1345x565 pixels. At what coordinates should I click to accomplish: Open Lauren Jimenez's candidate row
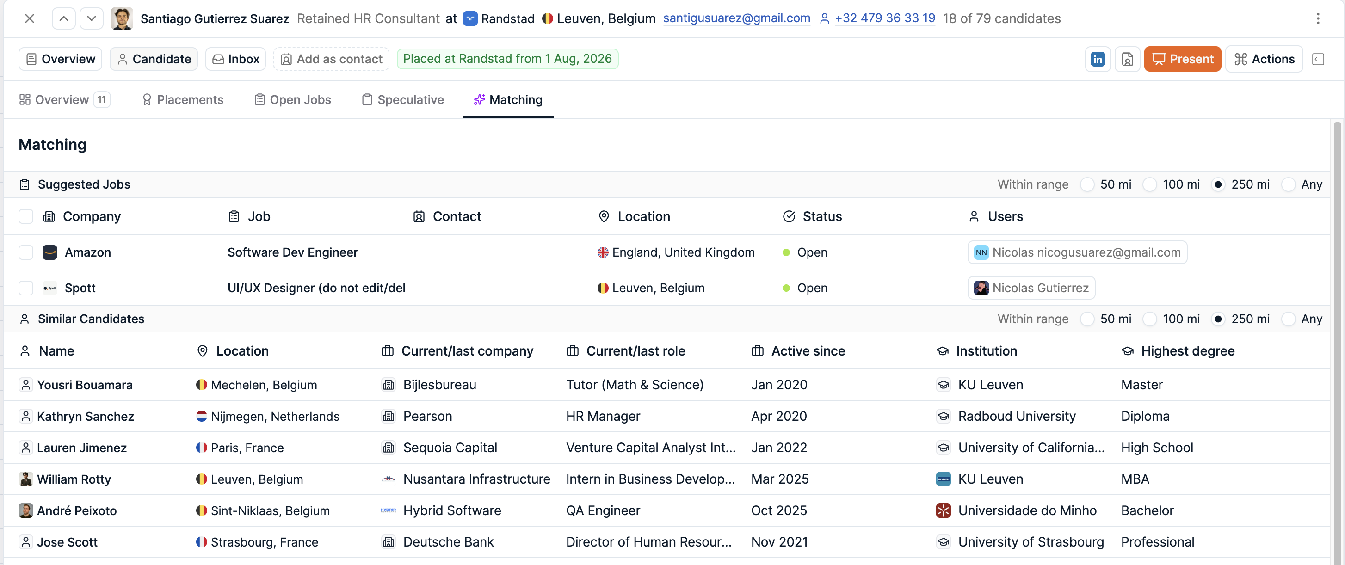pyautogui.click(x=666, y=448)
